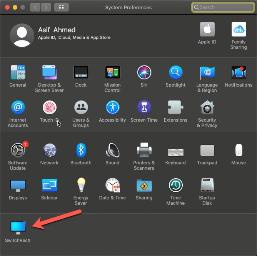The image size is (257, 256).
Task: Open Internet Accounts pane
Action: 18,107
